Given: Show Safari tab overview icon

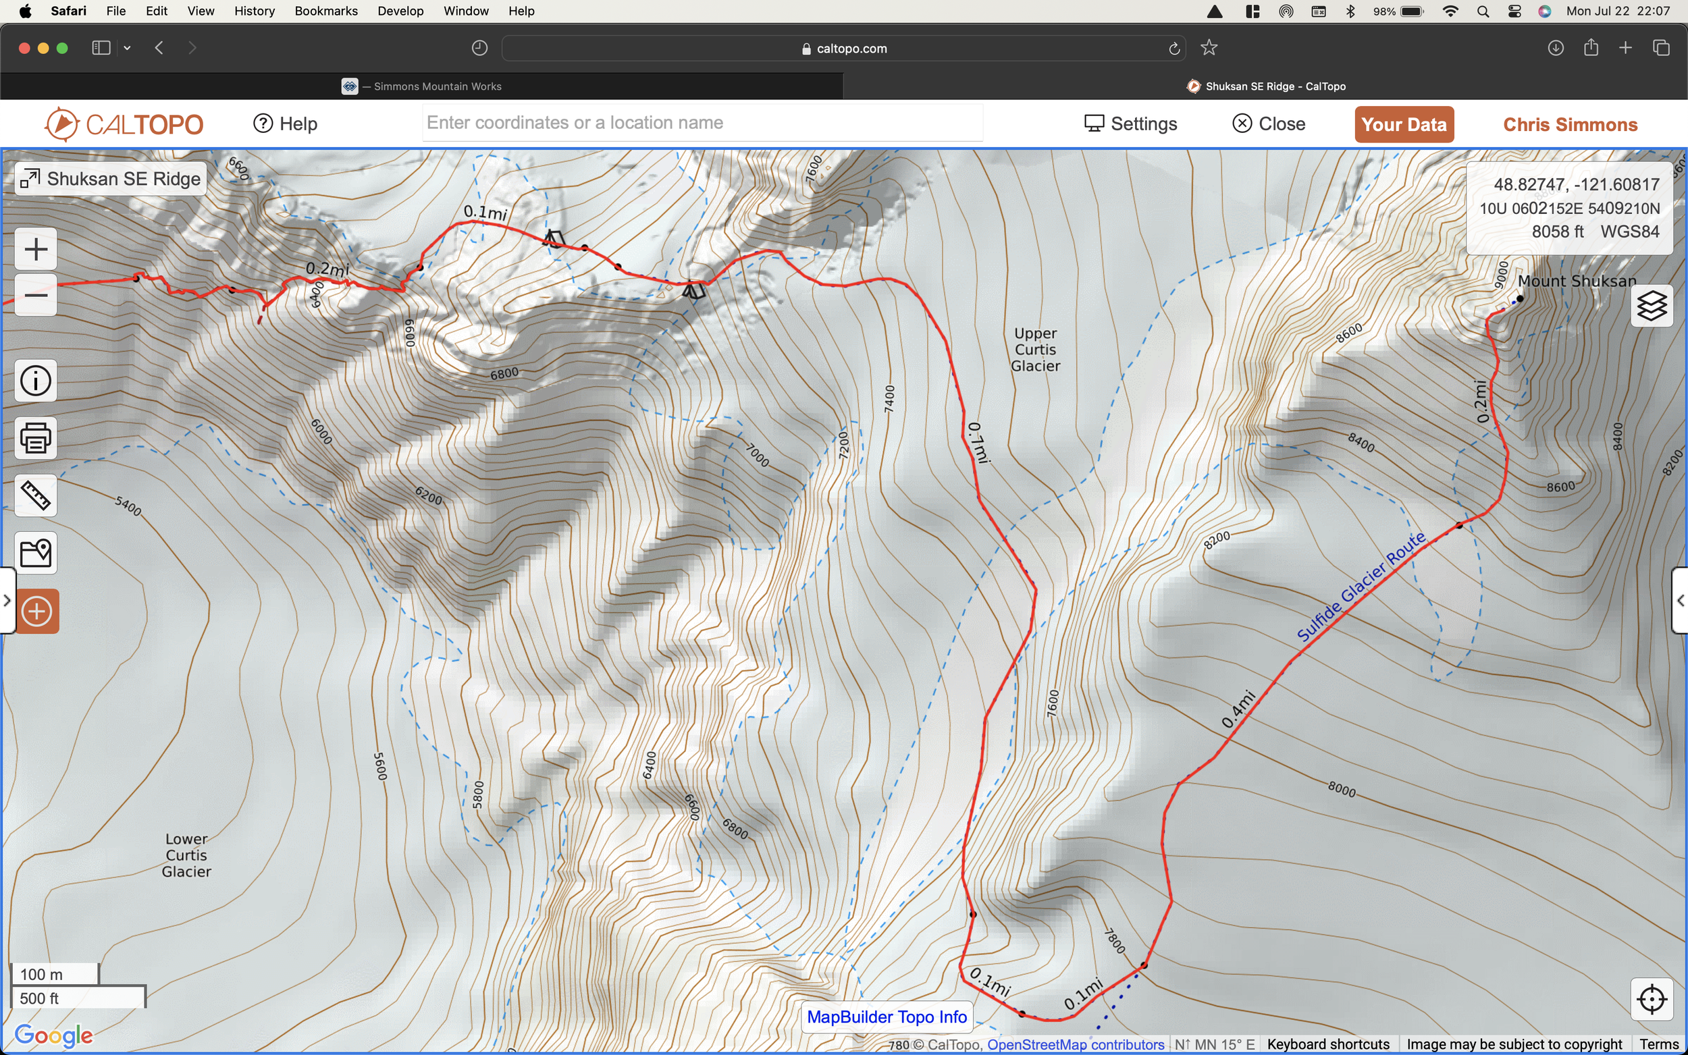Looking at the screenshot, I should (x=1662, y=47).
